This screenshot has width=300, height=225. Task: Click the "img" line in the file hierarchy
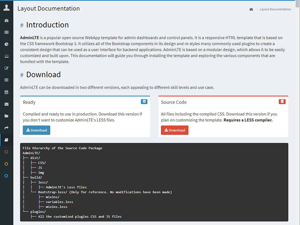click(x=41, y=172)
